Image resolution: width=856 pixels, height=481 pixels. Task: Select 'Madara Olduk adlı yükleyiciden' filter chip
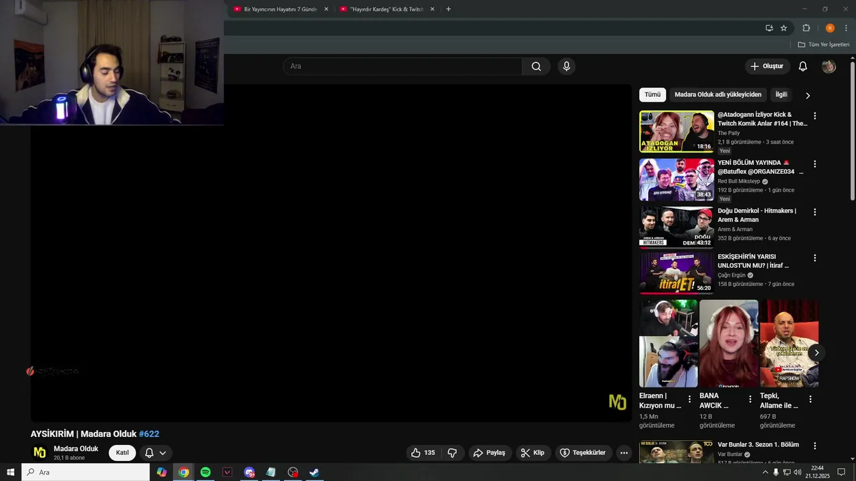pyautogui.click(x=718, y=95)
